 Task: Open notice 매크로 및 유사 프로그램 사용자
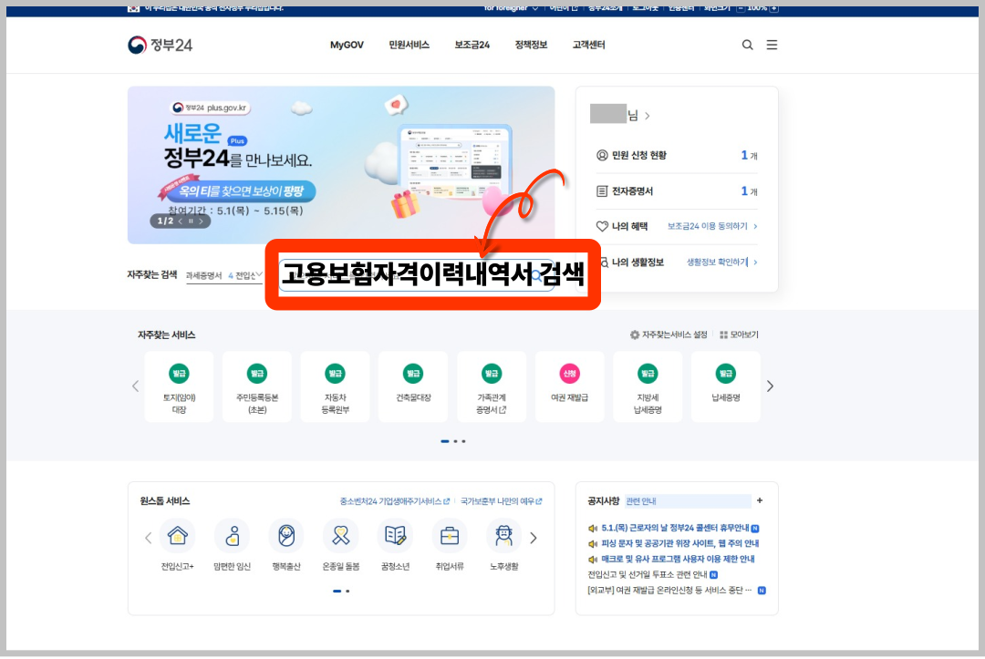[678, 559]
